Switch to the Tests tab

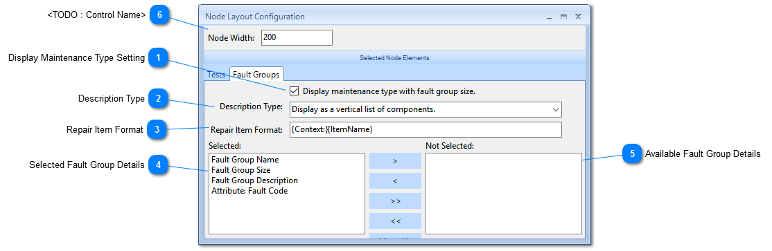[216, 74]
